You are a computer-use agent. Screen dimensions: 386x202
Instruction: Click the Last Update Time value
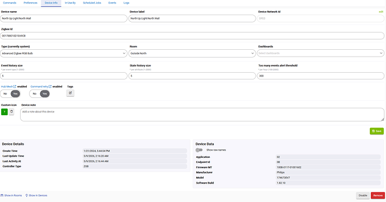point(135,156)
